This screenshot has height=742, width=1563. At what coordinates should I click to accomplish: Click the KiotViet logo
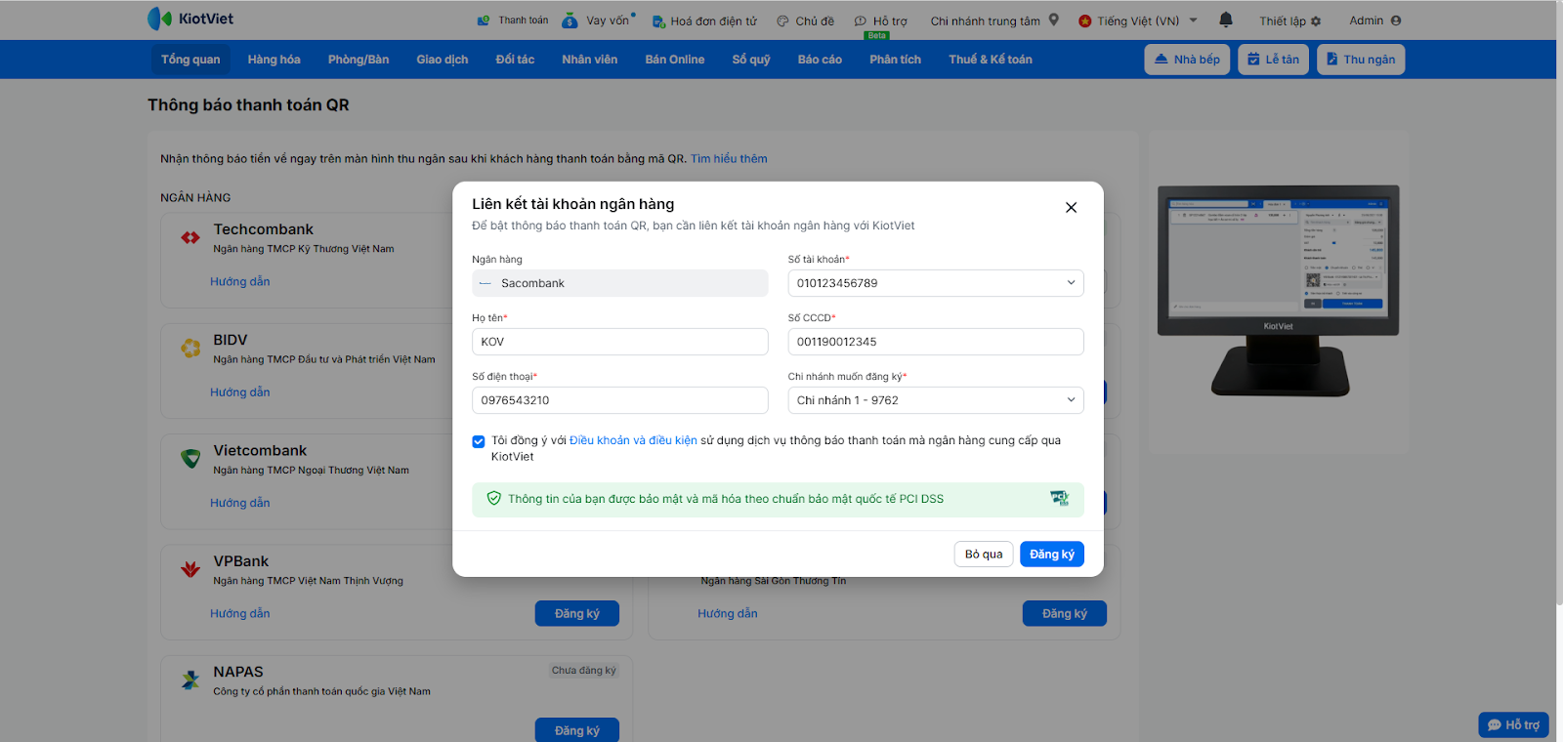pyautogui.click(x=190, y=19)
